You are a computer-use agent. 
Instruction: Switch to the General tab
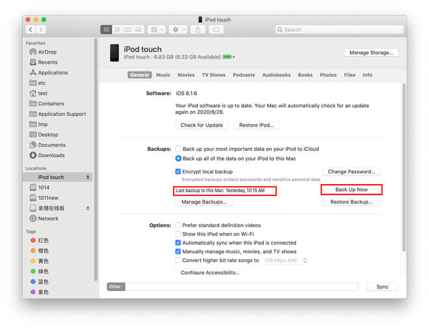pyautogui.click(x=139, y=75)
